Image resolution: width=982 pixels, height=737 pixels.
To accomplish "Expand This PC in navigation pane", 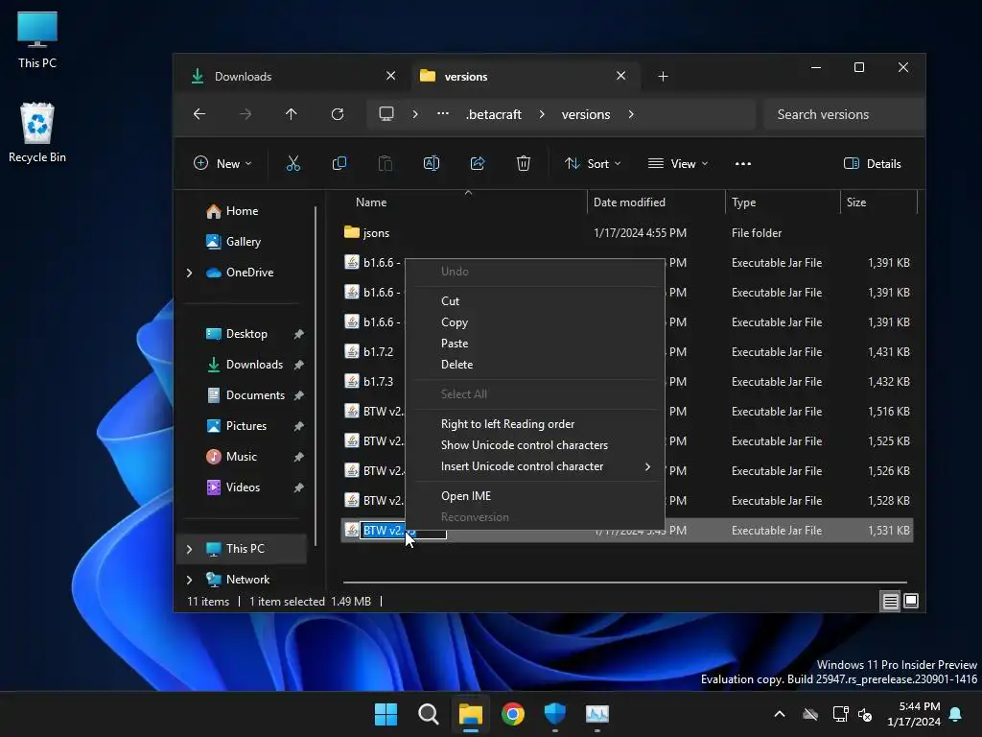I will pyautogui.click(x=189, y=549).
